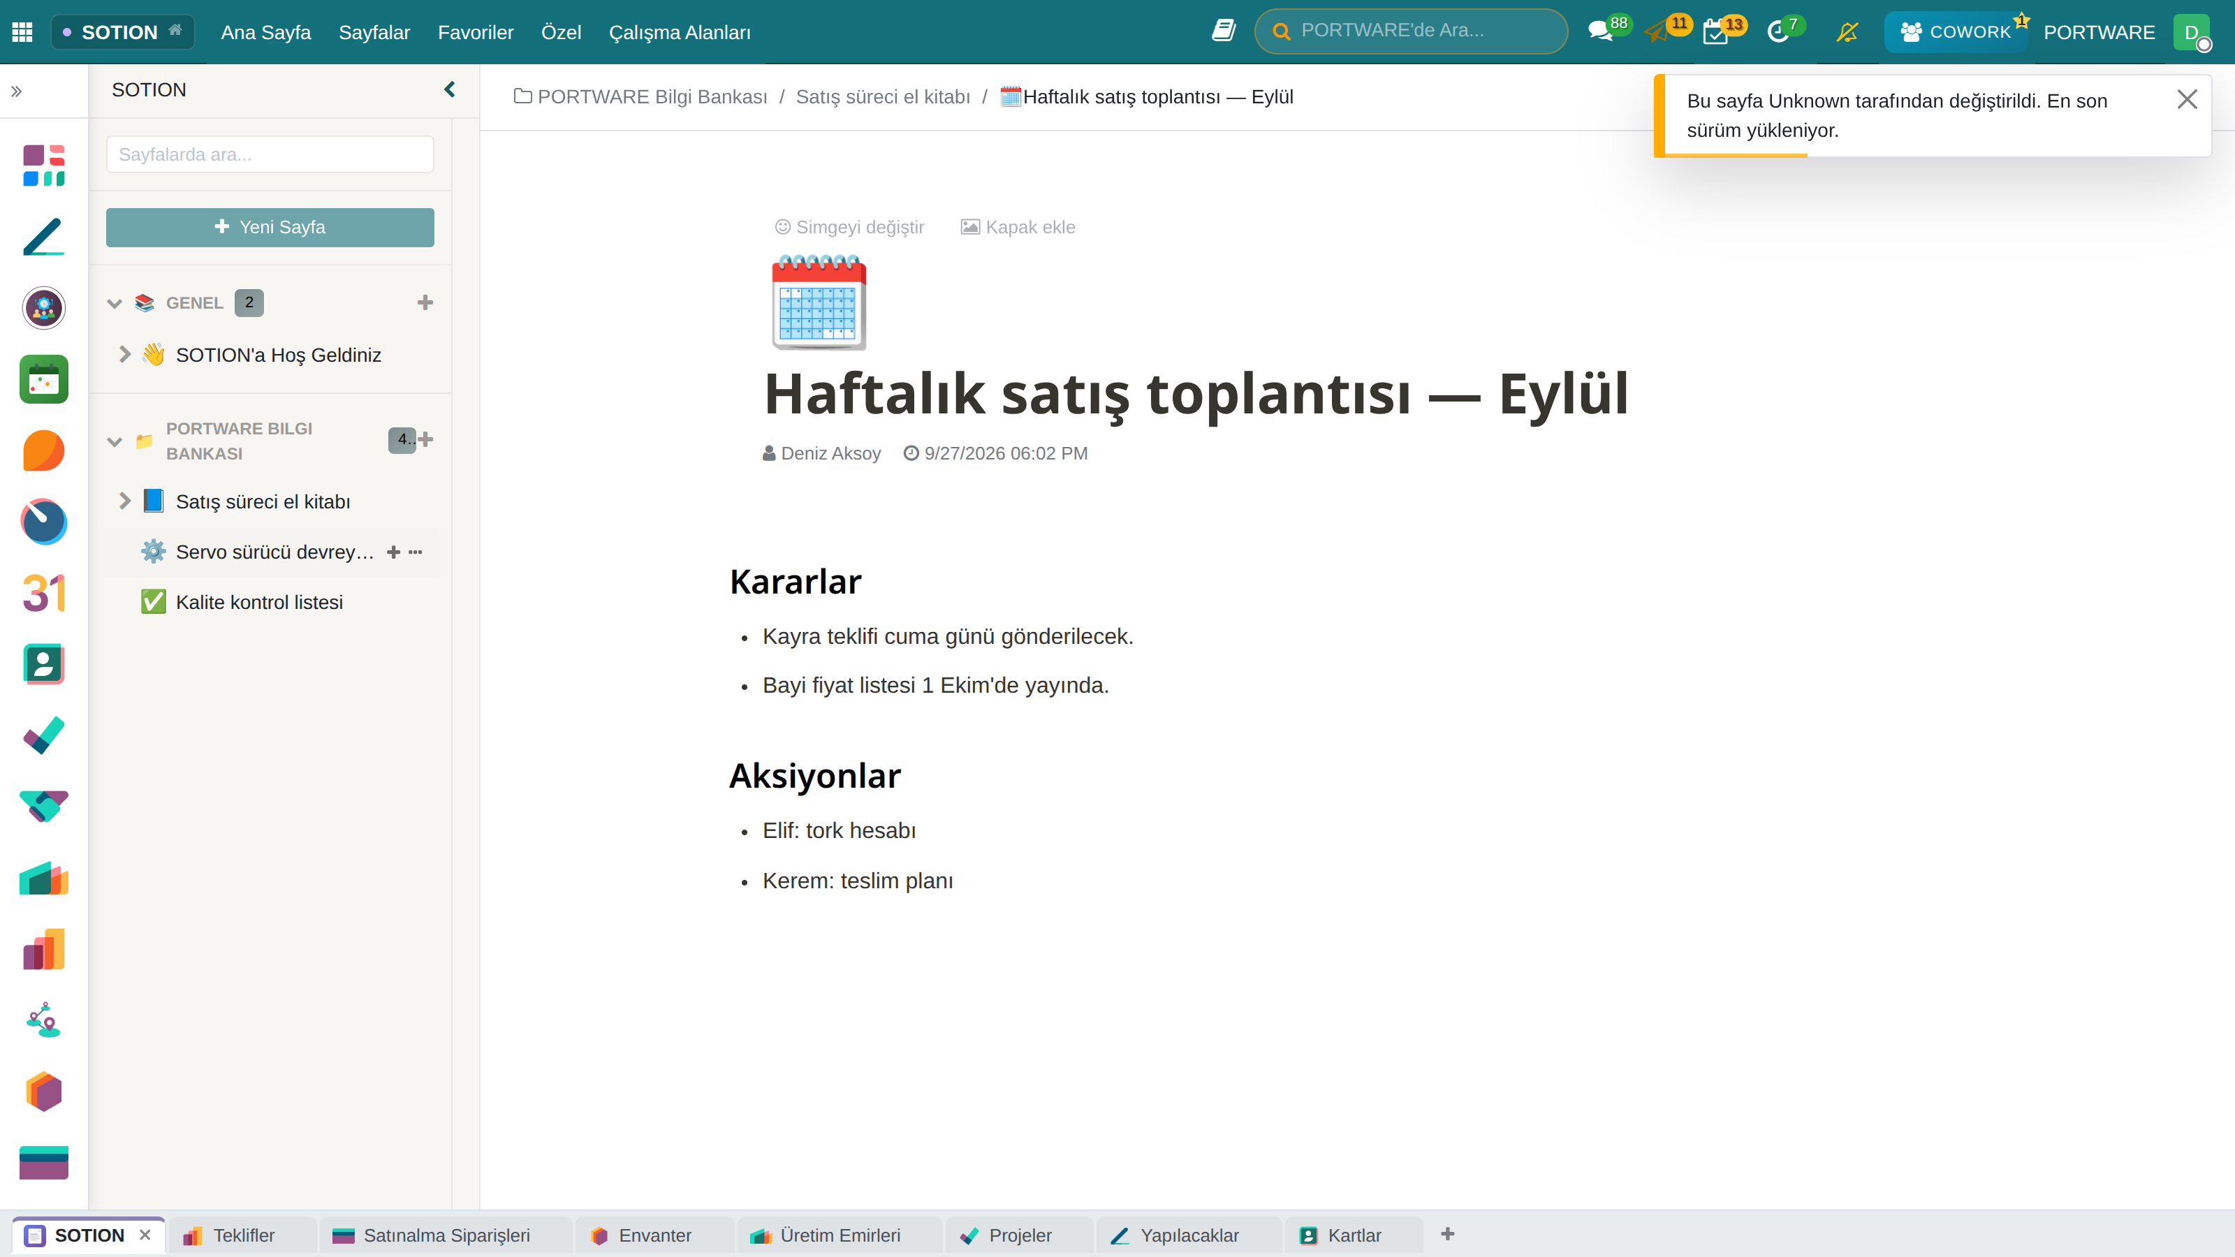Open the 31 calendar app icon
The image size is (2235, 1257).
click(x=43, y=594)
